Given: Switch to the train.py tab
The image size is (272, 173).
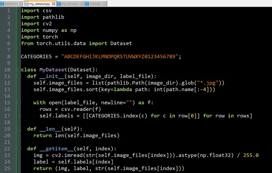Looking at the screenshot, I should pyautogui.click(x=96, y=4).
